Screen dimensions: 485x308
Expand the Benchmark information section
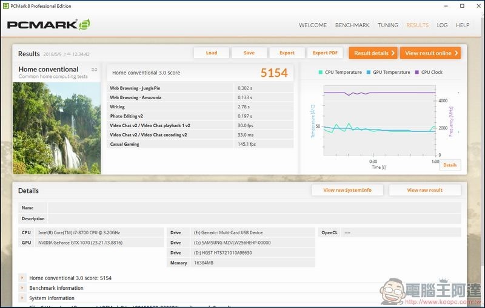(22, 288)
